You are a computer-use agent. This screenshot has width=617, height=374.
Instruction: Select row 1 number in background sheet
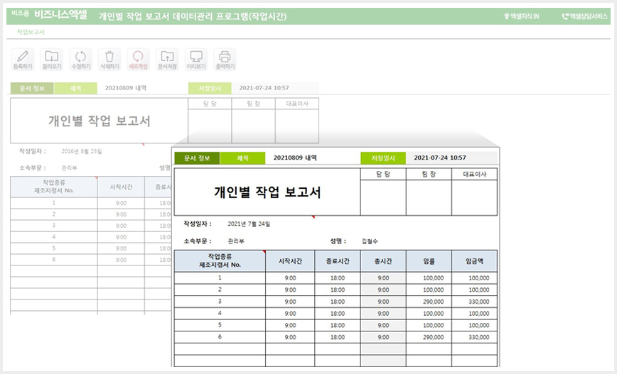click(x=54, y=203)
